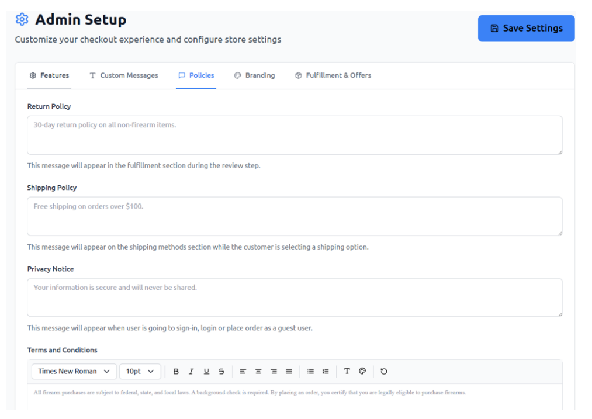Focus the Shipping Policy text area

click(x=295, y=216)
